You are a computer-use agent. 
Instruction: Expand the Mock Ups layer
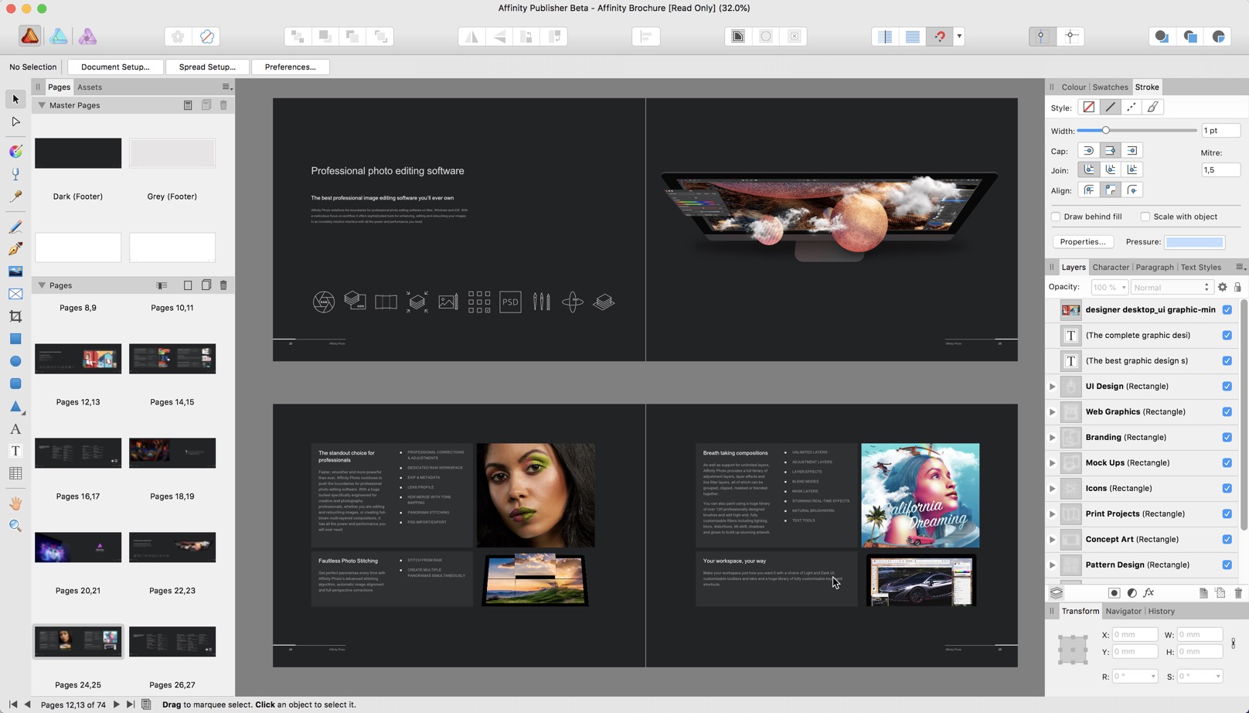1052,463
